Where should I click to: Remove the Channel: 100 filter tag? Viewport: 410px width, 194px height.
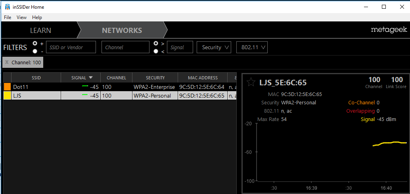point(7,62)
